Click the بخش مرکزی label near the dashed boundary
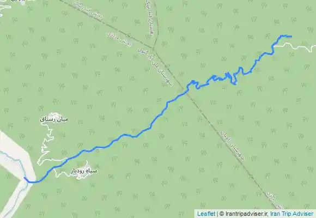Viewport: 316px width, 218px height. pos(119,39)
